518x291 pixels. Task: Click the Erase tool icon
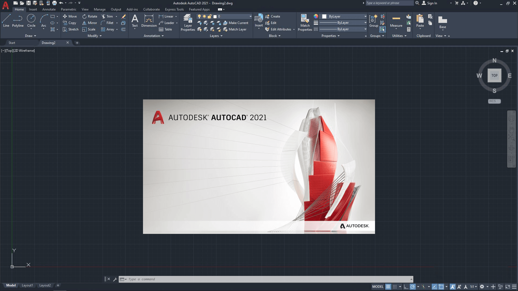pyautogui.click(x=123, y=16)
